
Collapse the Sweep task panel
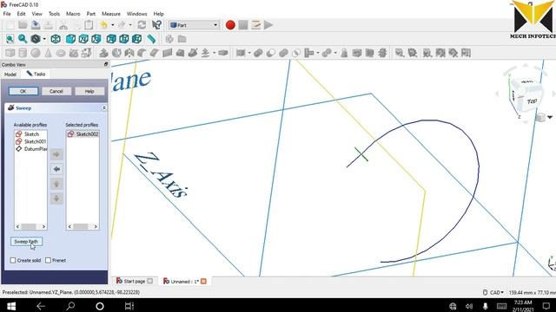click(104, 107)
